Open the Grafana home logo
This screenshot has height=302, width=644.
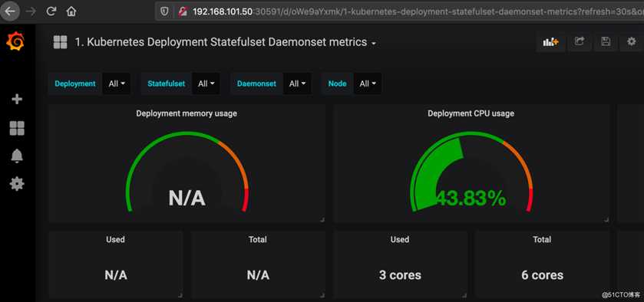[x=15, y=41]
